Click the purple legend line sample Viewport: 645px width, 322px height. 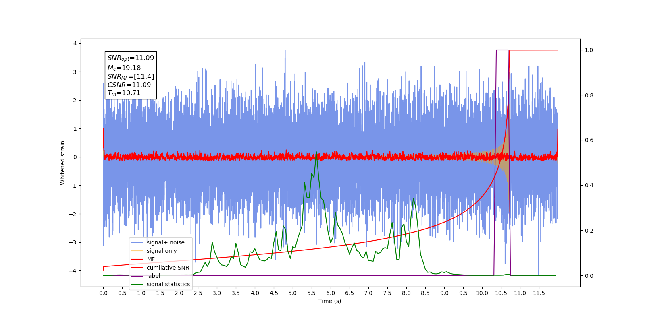pyautogui.click(x=137, y=276)
